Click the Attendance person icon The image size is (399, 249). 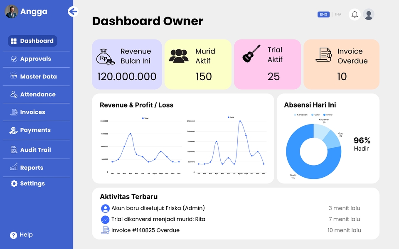pos(14,94)
